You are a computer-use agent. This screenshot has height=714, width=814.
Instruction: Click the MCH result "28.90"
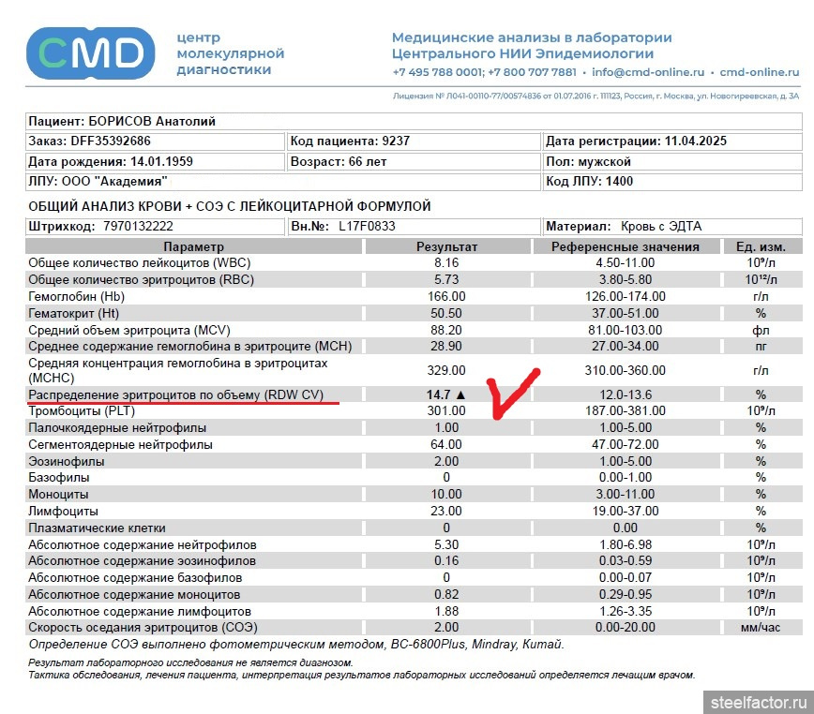click(446, 347)
